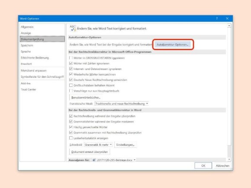This screenshot has width=251, height=188.
Task: Click heading Bei der Rechtschreib- und Grammatikkorrektur in Word
Action: coord(105,110)
